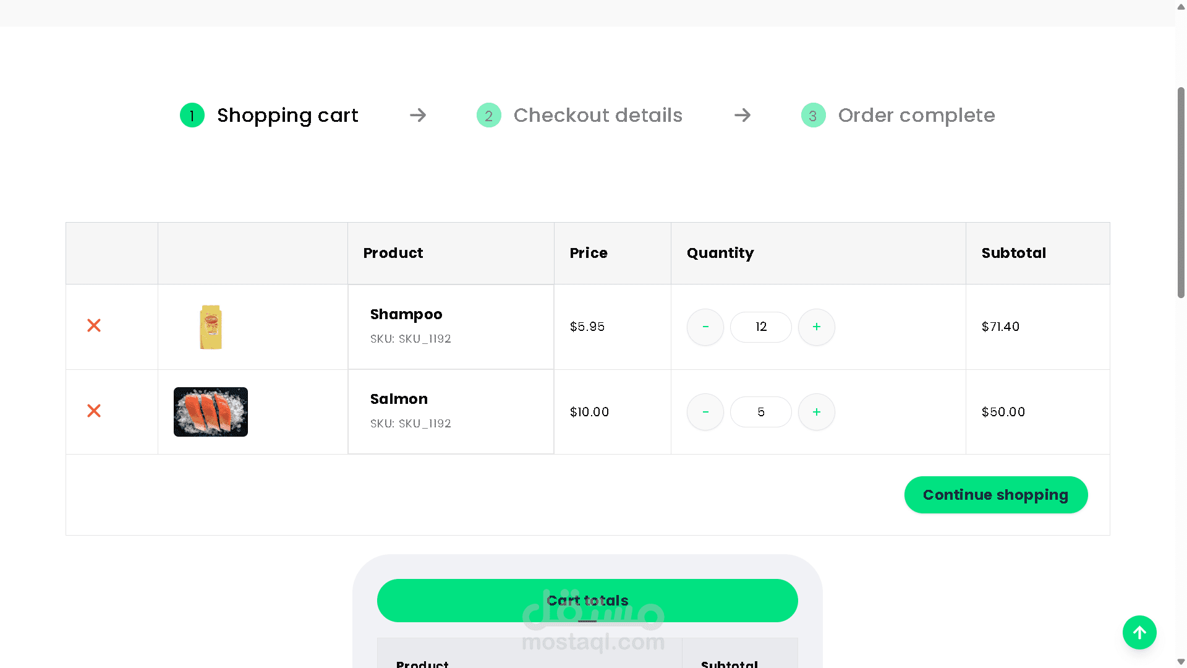
Task: Click the step 2 number circle
Action: (x=489, y=115)
